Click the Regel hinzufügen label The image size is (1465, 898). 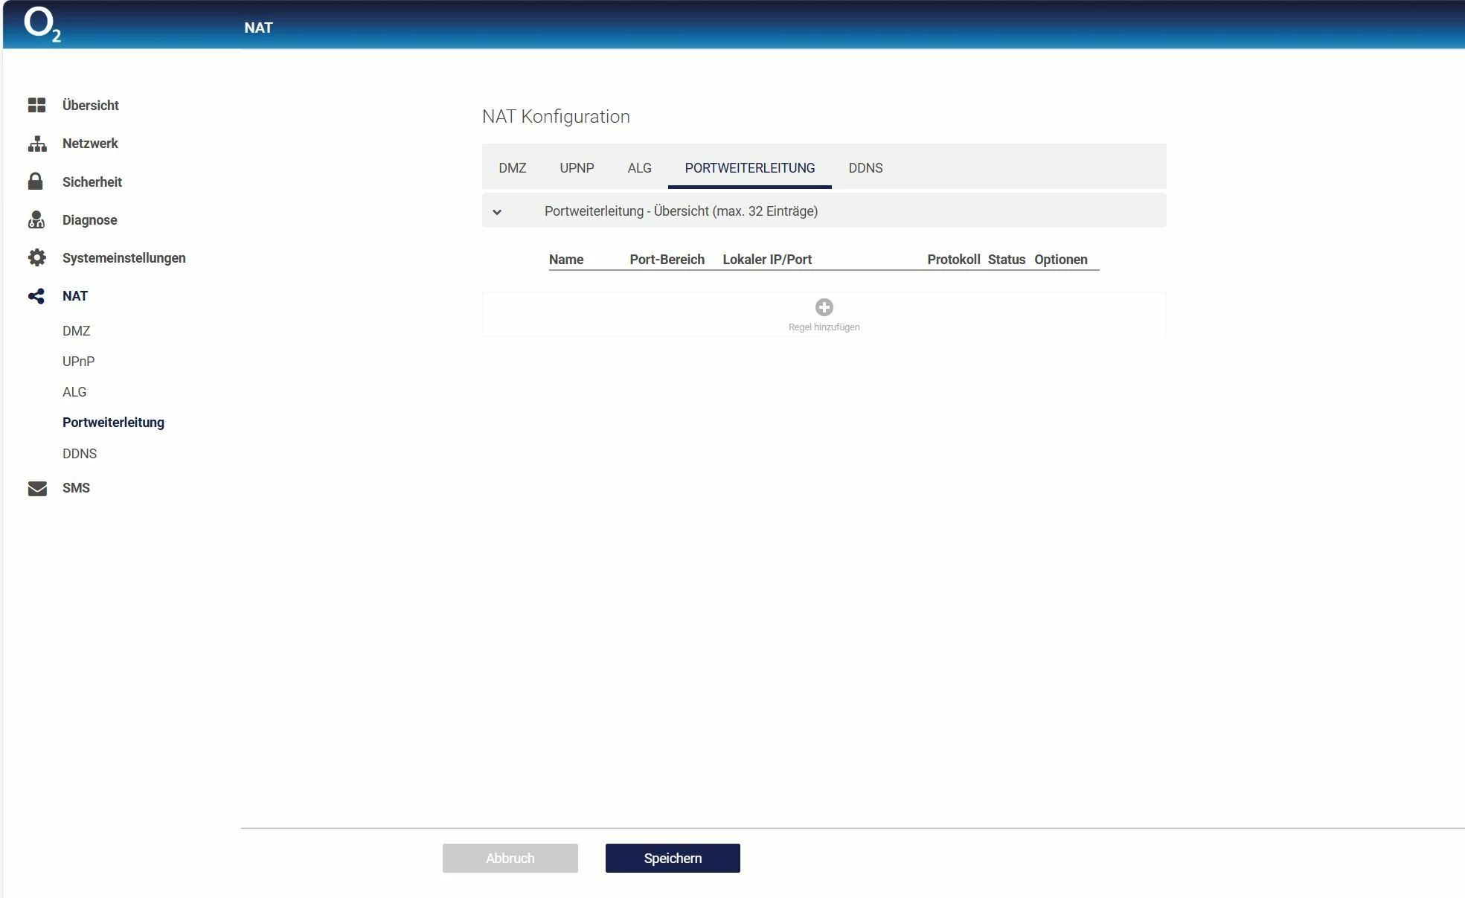coord(824,327)
